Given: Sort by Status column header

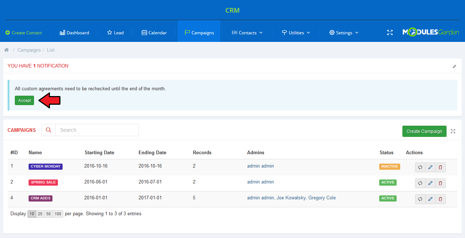Looking at the screenshot, I should pos(386,152).
